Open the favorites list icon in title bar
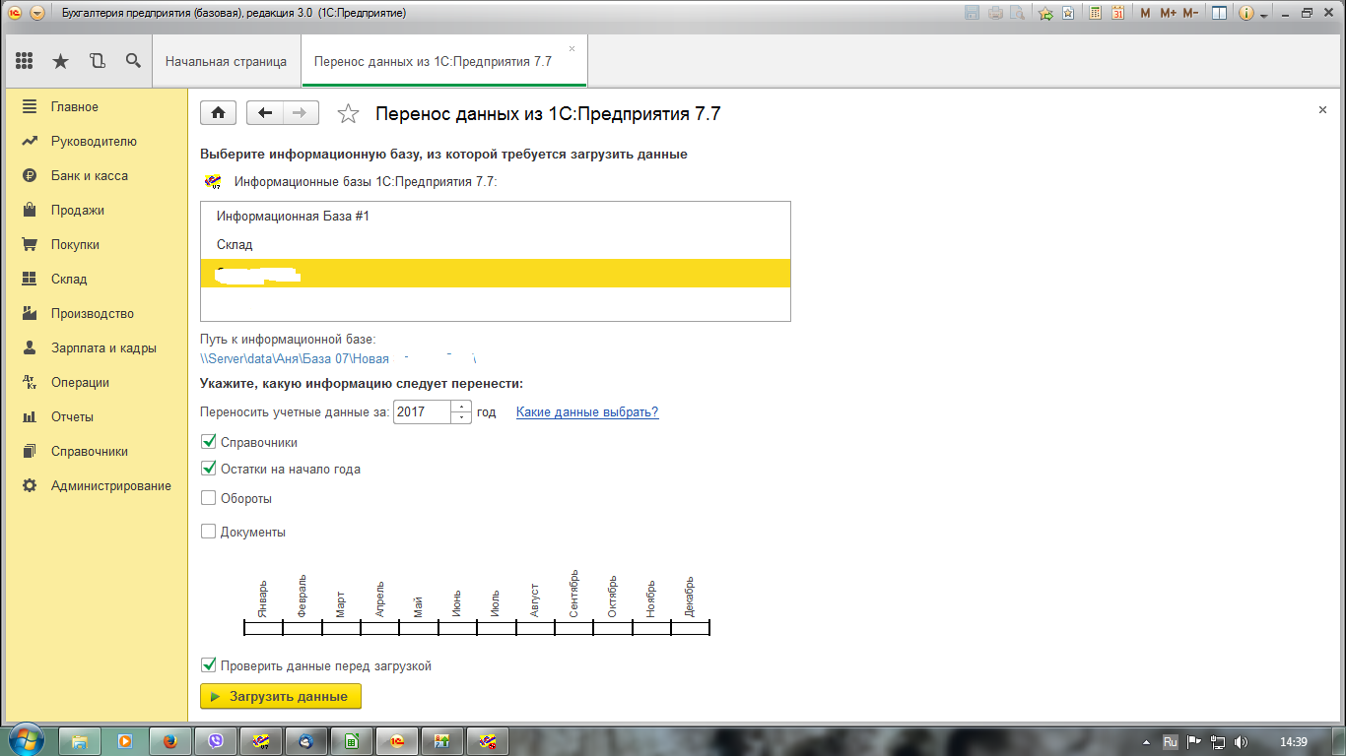The width and height of the screenshot is (1346, 756). tap(1067, 14)
